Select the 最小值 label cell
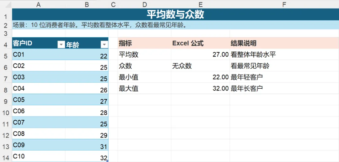The image size is (339, 162). click(x=144, y=77)
